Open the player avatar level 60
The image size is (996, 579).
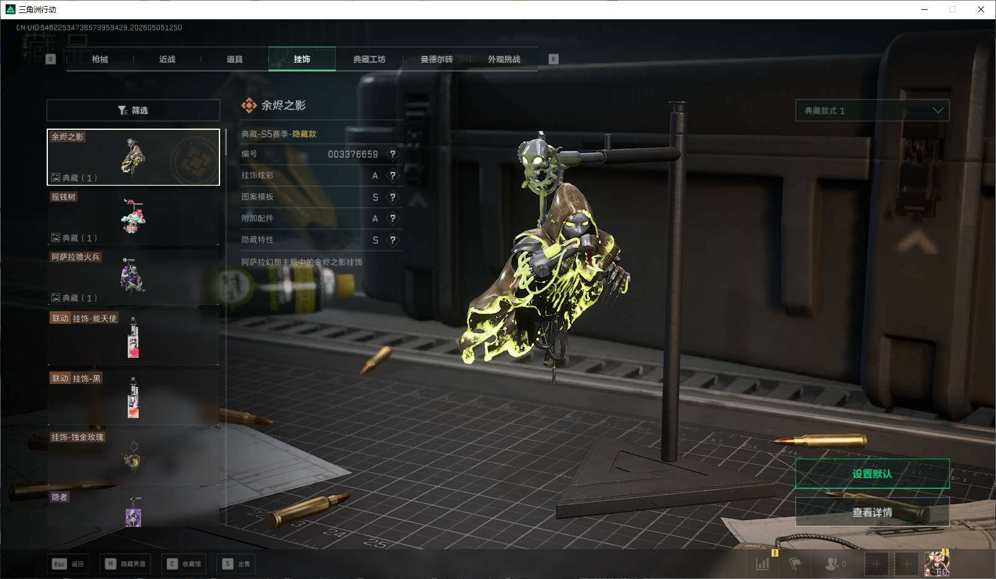click(936, 564)
